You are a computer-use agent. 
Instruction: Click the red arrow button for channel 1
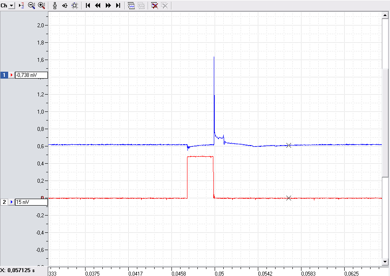pyautogui.click(x=11, y=75)
